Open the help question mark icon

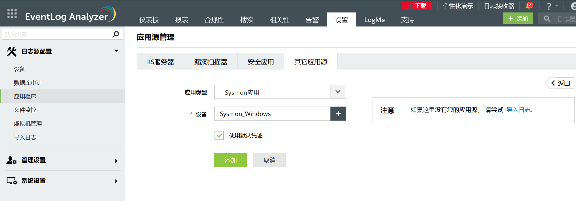549,6
